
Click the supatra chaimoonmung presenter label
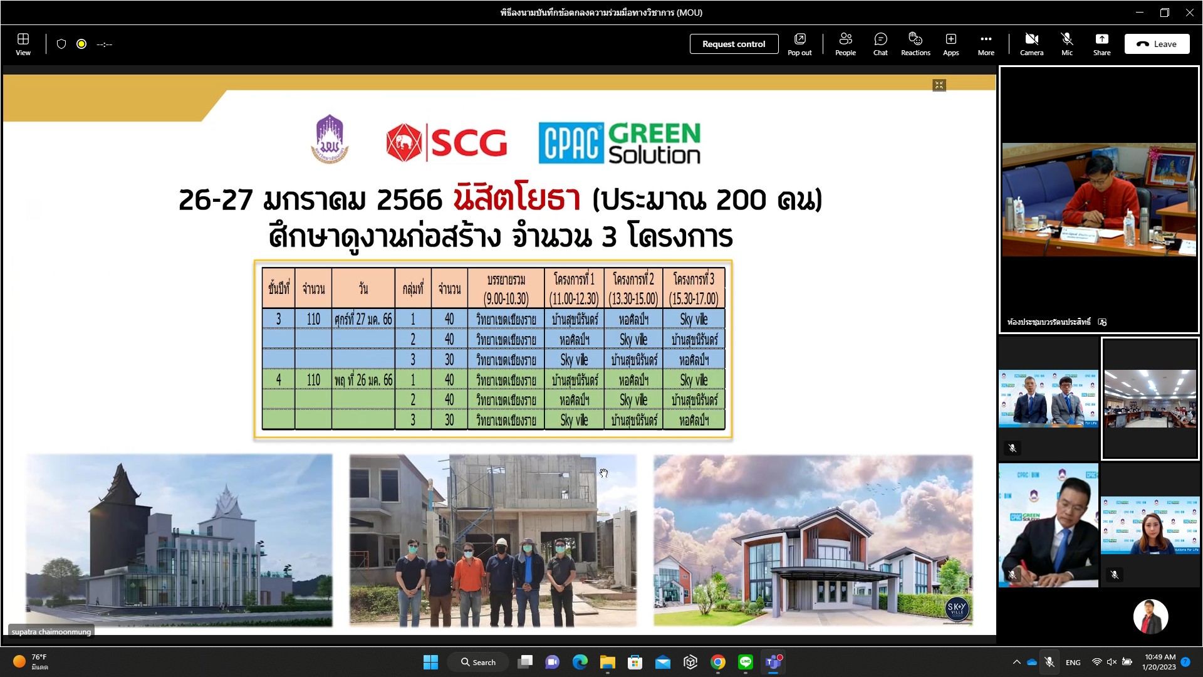coord(51,631)
